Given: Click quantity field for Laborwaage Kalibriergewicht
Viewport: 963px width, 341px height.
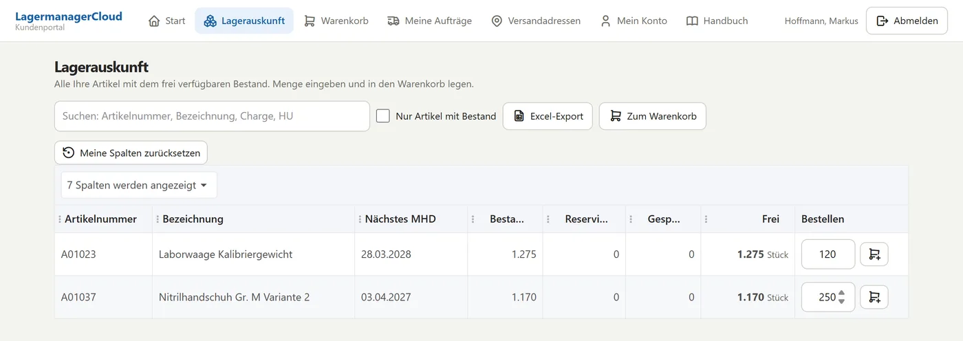Looking at the screenshot, I should (x=828, y=254).
